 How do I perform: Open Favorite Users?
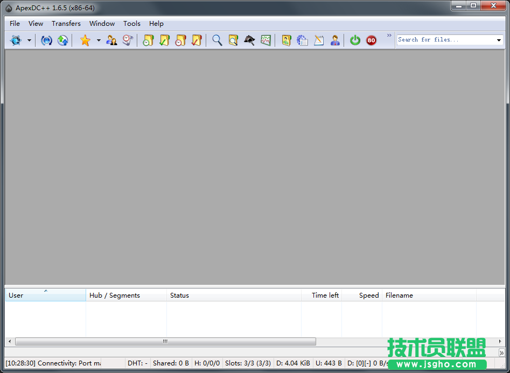[111, 40]
